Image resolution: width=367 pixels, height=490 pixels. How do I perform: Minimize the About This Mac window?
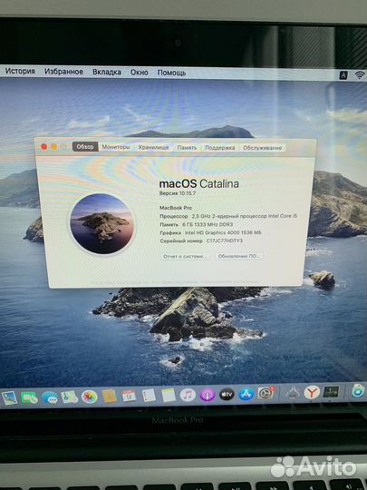(x=54, y=147)
